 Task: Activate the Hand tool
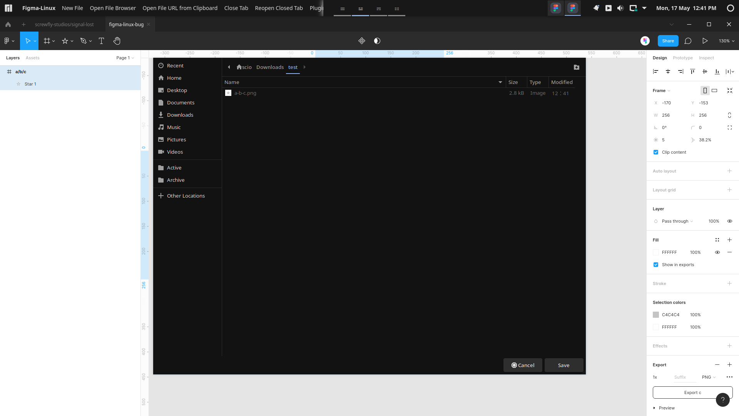[117, 40]
